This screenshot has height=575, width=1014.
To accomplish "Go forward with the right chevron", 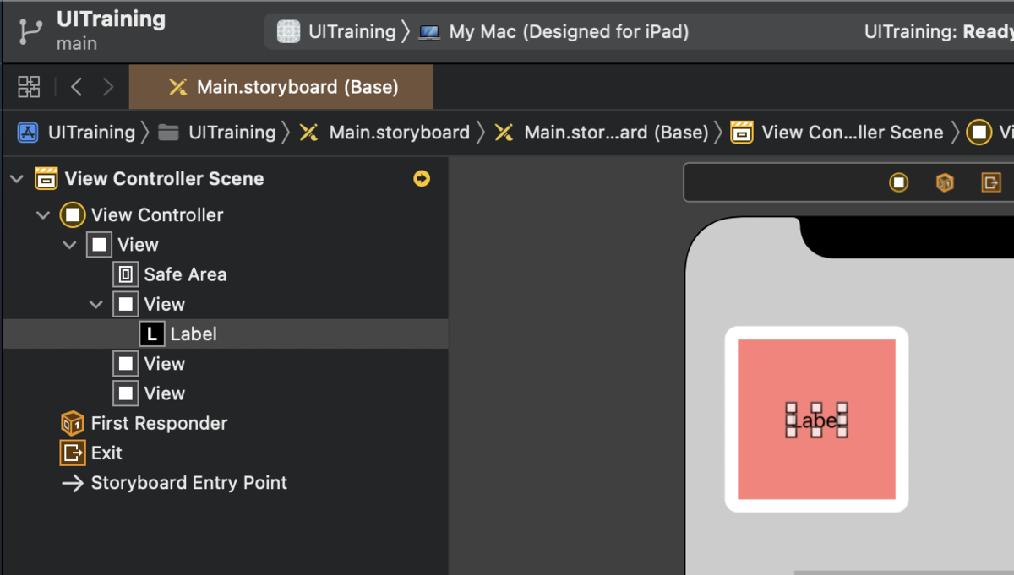I will coord(108,87).
